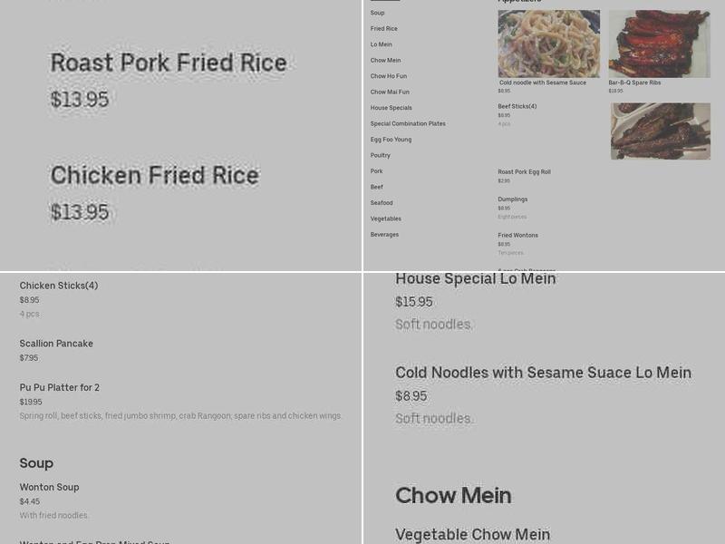725x544 pixels.
Task: Select Pu Pu Platter for 2
Action: click(x=60, y=388)
